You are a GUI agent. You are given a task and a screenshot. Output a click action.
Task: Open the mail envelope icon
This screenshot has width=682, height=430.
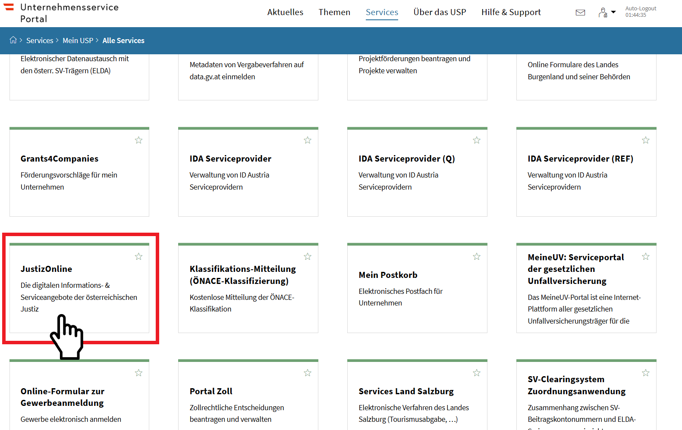click(580, 12)
